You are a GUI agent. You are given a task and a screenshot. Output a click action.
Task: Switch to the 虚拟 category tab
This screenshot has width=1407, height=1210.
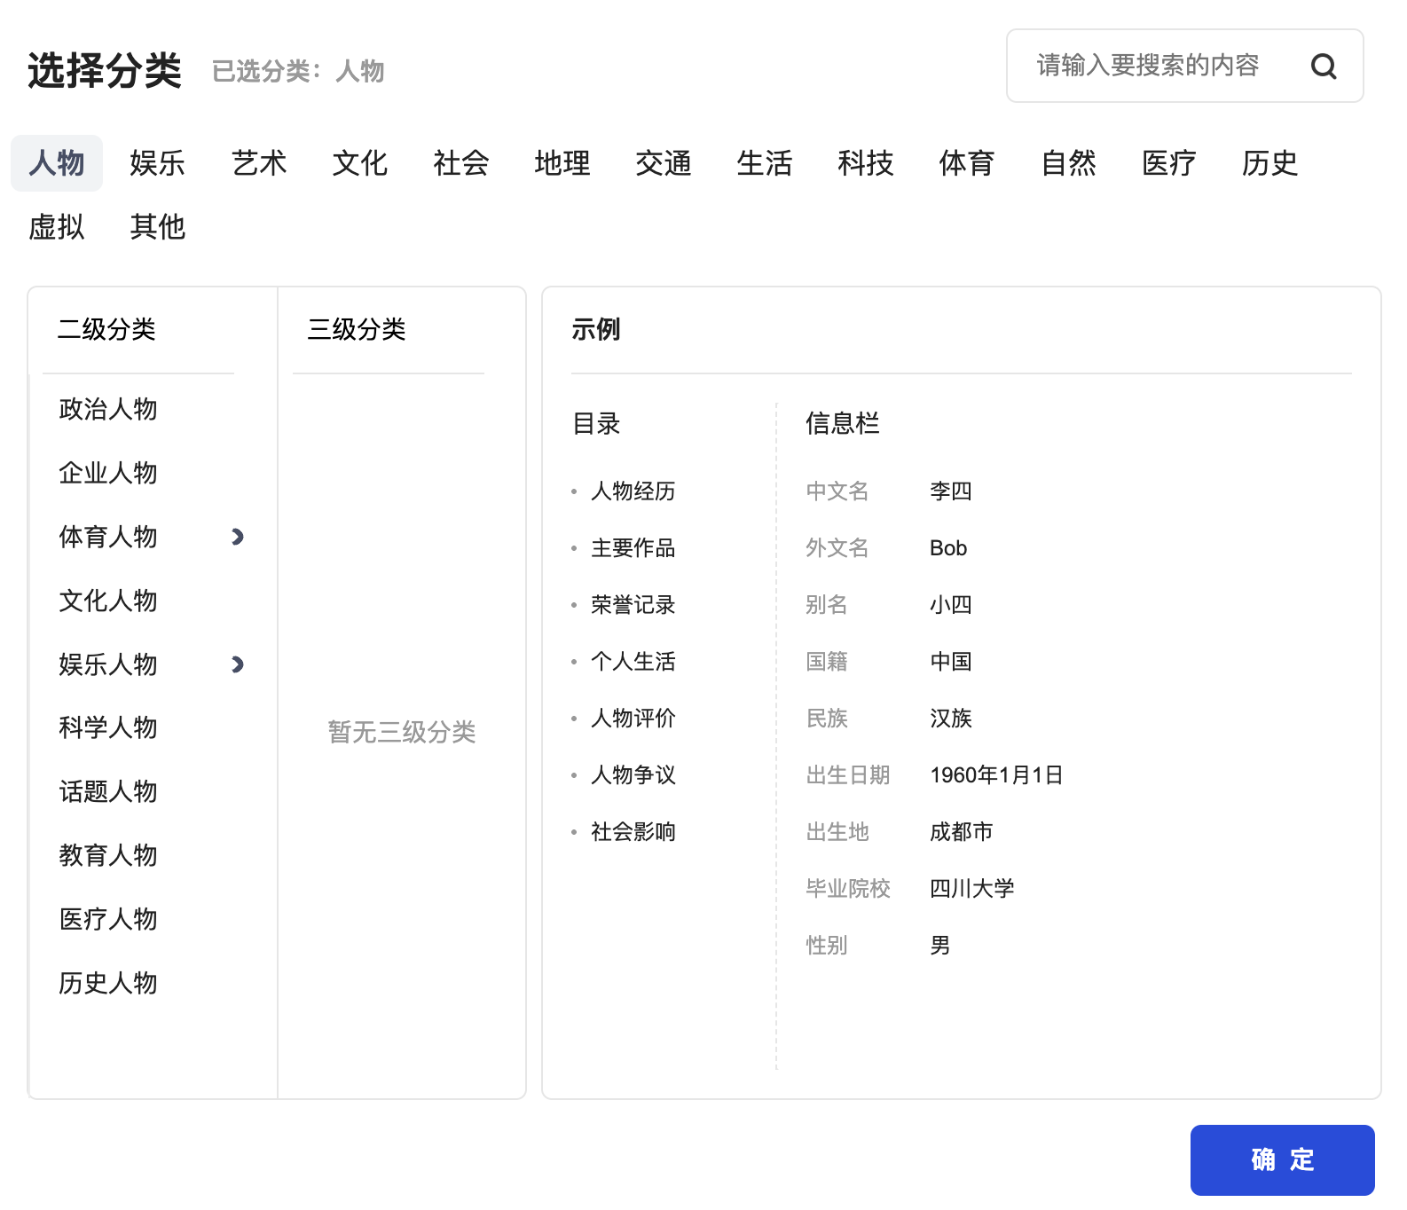[57, 227]
